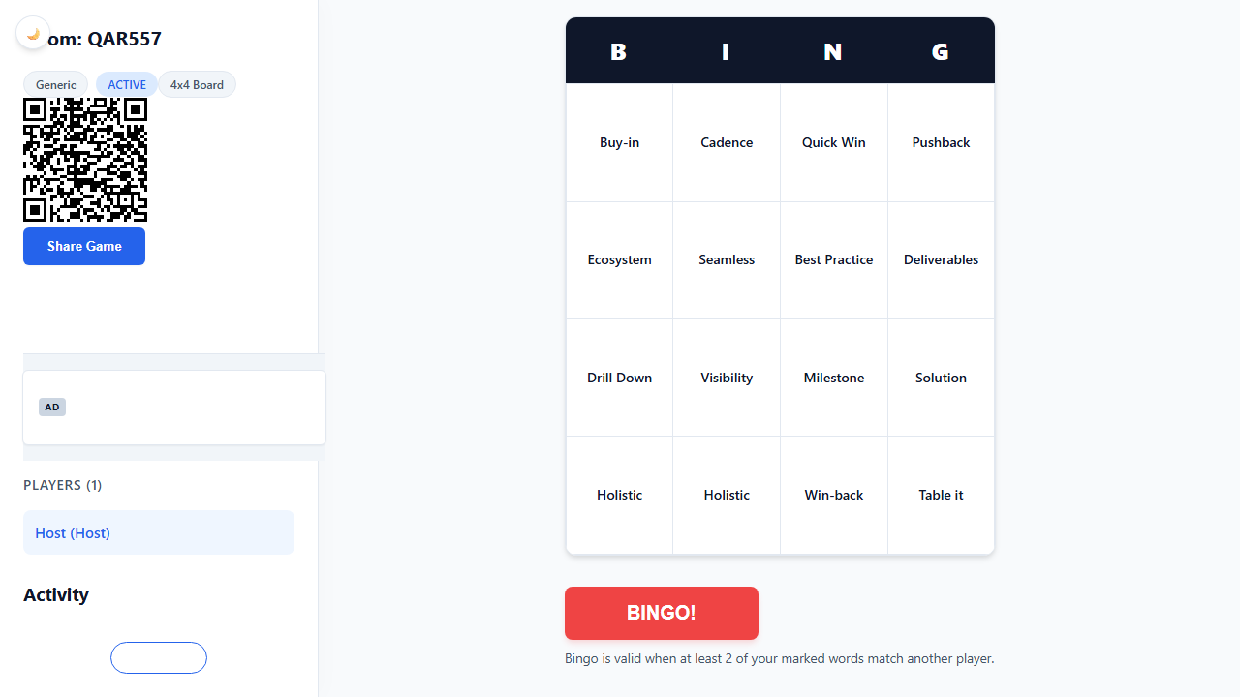
Task: Mark the Pushback square
Action: pos(941,142)
